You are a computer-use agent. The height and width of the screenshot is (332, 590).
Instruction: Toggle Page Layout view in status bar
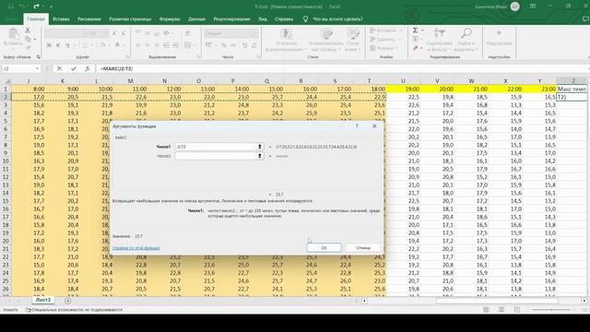coord(501,310)
